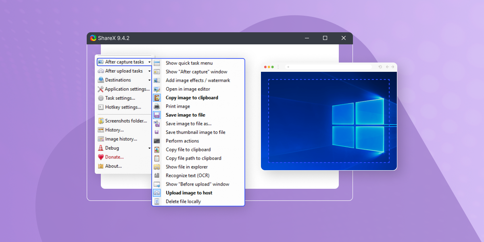Select Save image to file as... text
This screenshot has height=242, width=484.
pyautogui.click(x=189, y=124)
